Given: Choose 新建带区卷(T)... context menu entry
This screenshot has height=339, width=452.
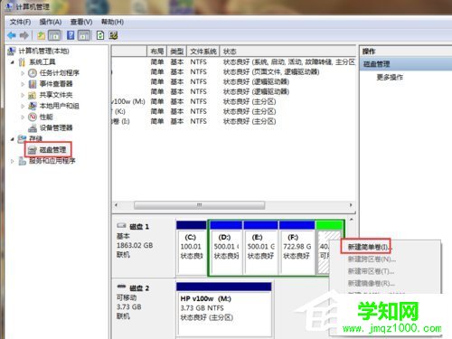Looking at the screenshot, I should tap(371, 271).
